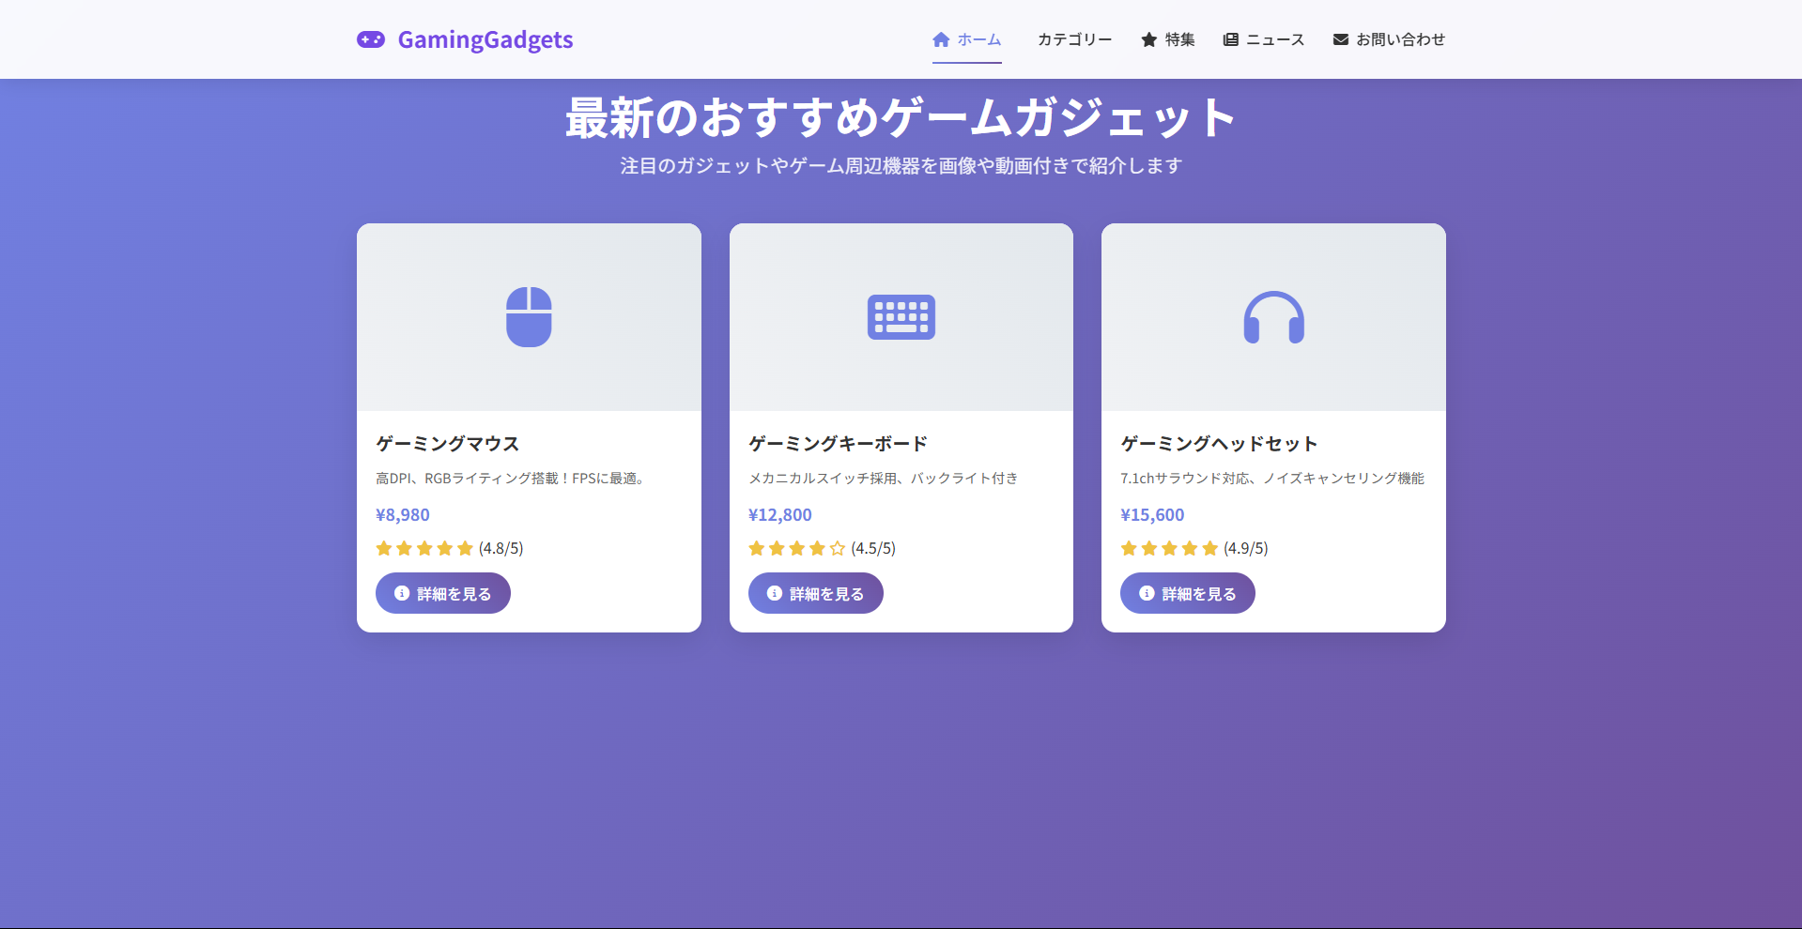This screenshot has height=929, width=1802.
Task: Click the newspaper icon beside ニュース
Action: point(1231,39)
